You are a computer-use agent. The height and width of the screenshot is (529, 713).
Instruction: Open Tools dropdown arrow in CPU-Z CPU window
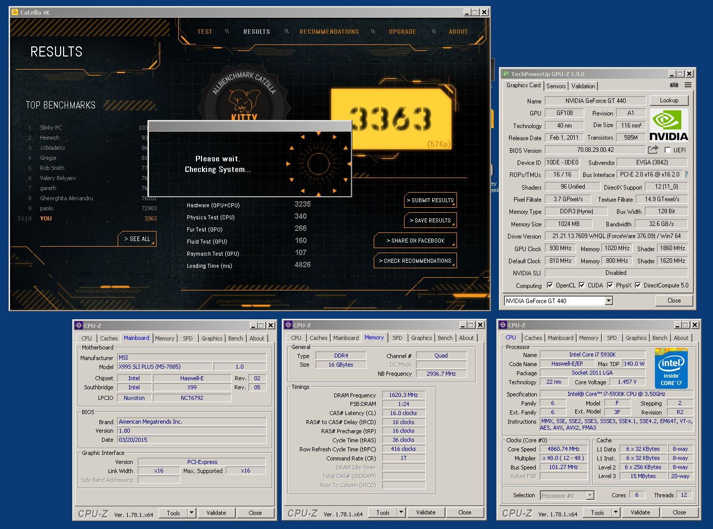616,512
